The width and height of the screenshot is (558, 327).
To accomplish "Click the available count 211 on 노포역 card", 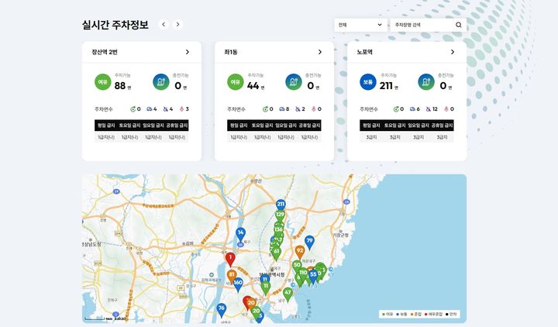I will point(386,86).
